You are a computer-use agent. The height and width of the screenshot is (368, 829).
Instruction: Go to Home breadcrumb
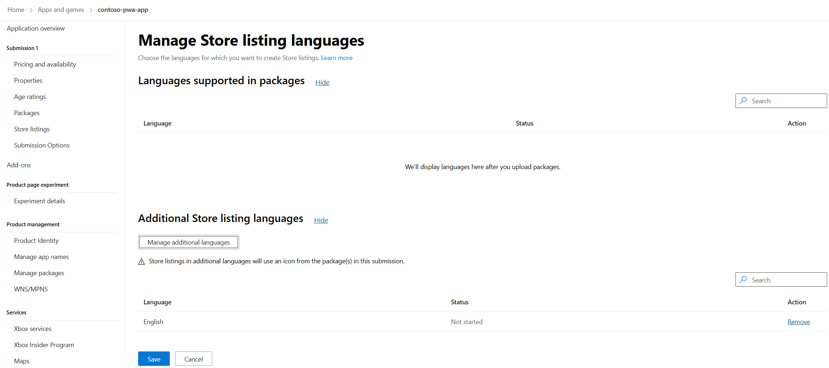(16, 10)
